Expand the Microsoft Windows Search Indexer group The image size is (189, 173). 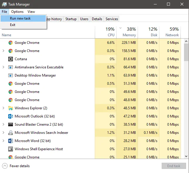coord(4,133)
